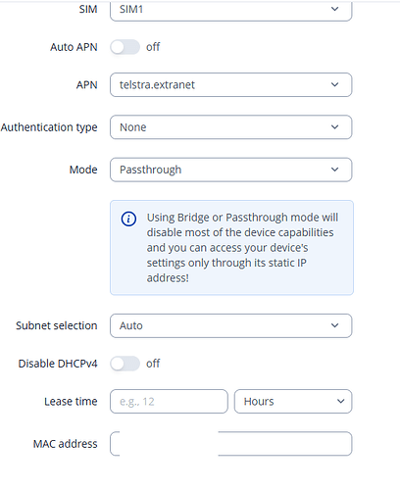This screenshot has width=400, height=490.
Task: Open Authentication type dropdown showing None
Action: click(231, 127)
